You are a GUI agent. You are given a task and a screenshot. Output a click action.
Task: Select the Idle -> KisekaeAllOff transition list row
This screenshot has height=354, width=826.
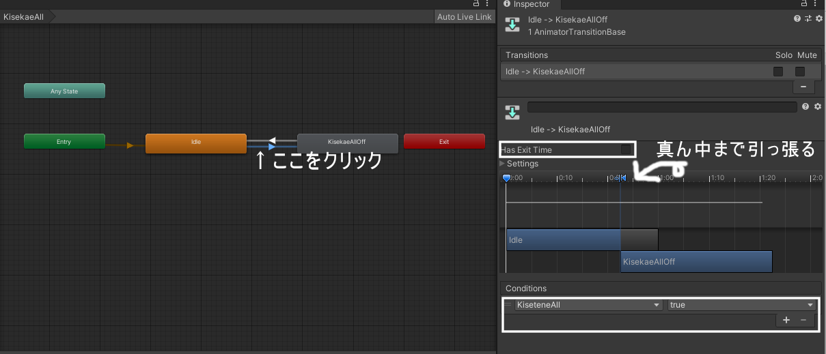point(635,72)
